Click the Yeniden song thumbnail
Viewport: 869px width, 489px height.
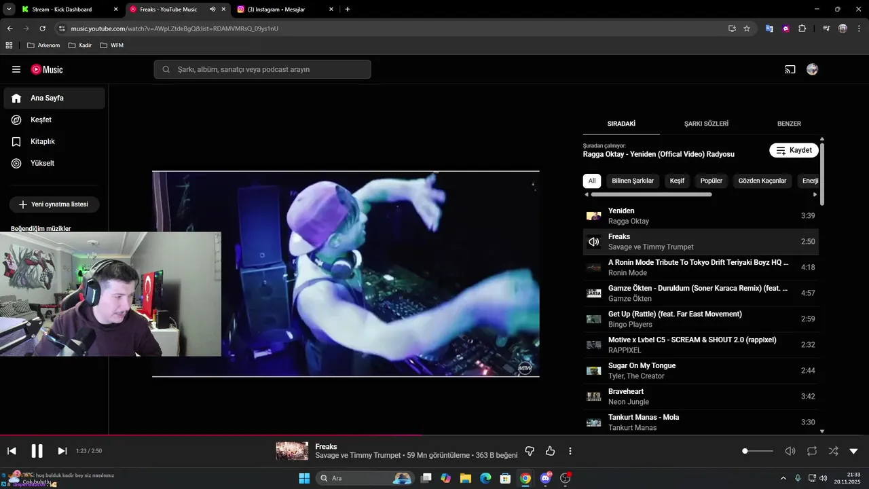(593, 216)
